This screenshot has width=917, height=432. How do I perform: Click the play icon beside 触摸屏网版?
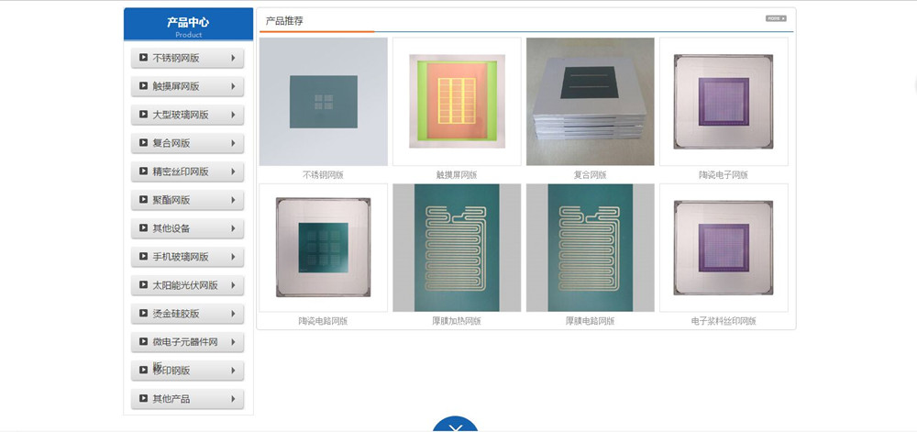143,86
